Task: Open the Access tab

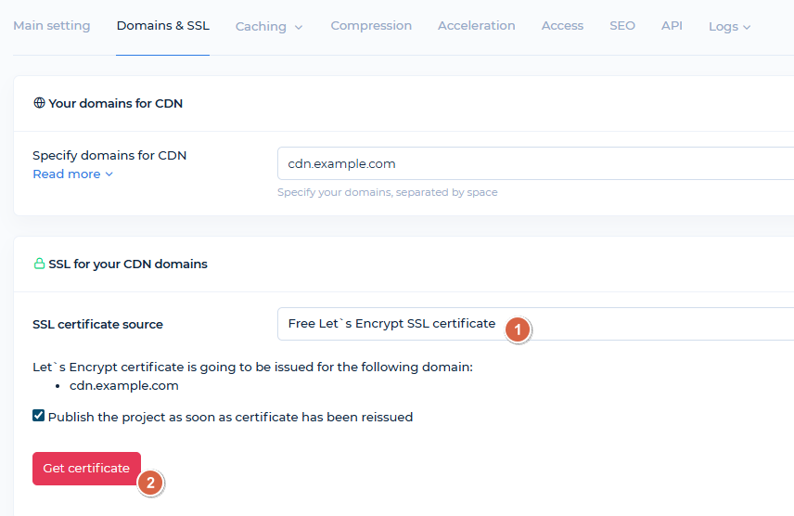Action: pyautogui.click(x=562, y=26)
